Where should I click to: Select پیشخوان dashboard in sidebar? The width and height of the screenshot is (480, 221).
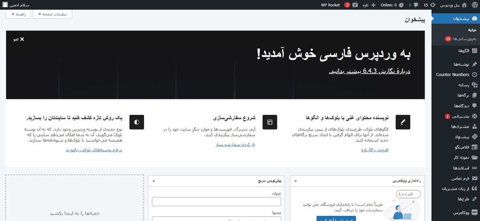(455, 18)
